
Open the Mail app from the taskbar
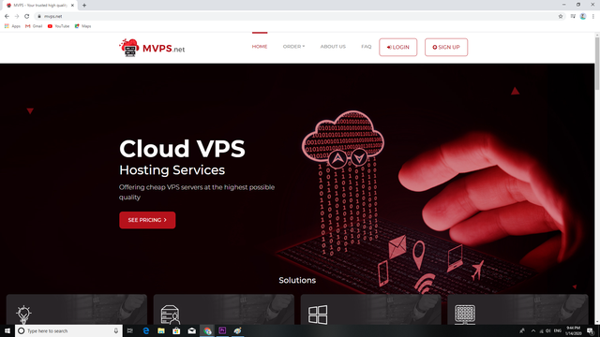coord(191,330)
